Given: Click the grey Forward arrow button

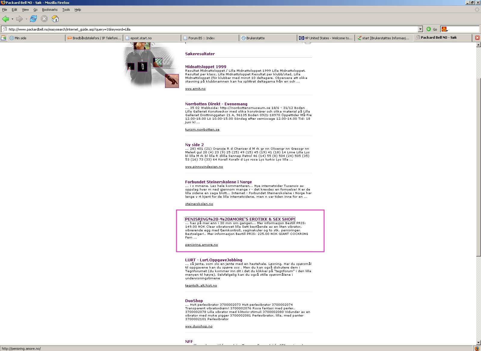Looking at the screenshot, I should click(20, 19).
